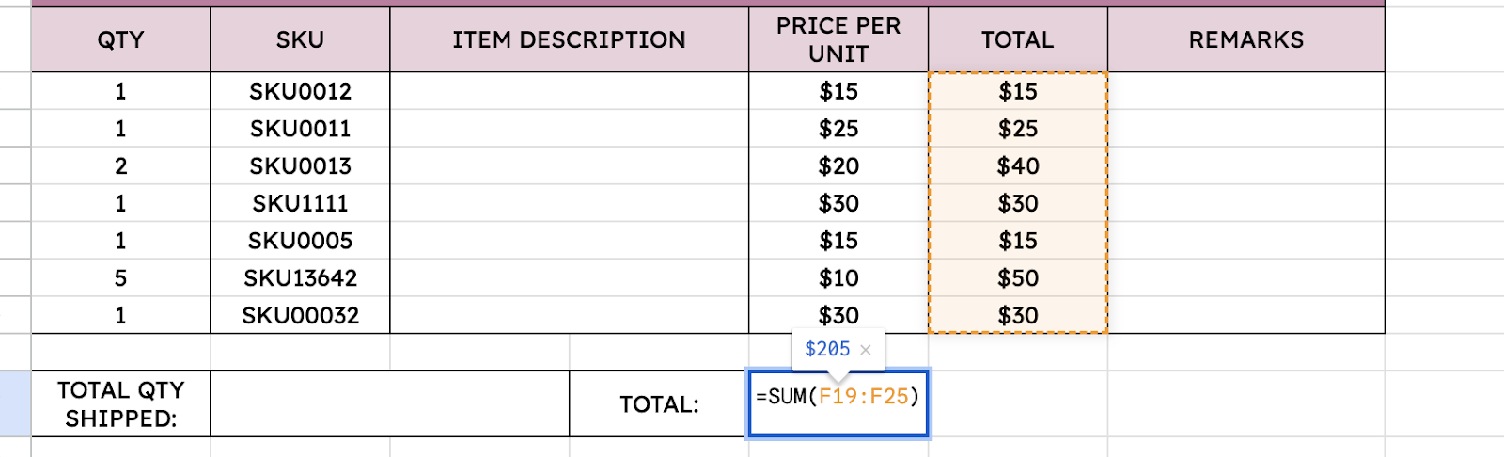Select cell containing SKU0013
The height and width of the screenshot is (457, 1504).
pyautogui.click(x=300, y=166)
